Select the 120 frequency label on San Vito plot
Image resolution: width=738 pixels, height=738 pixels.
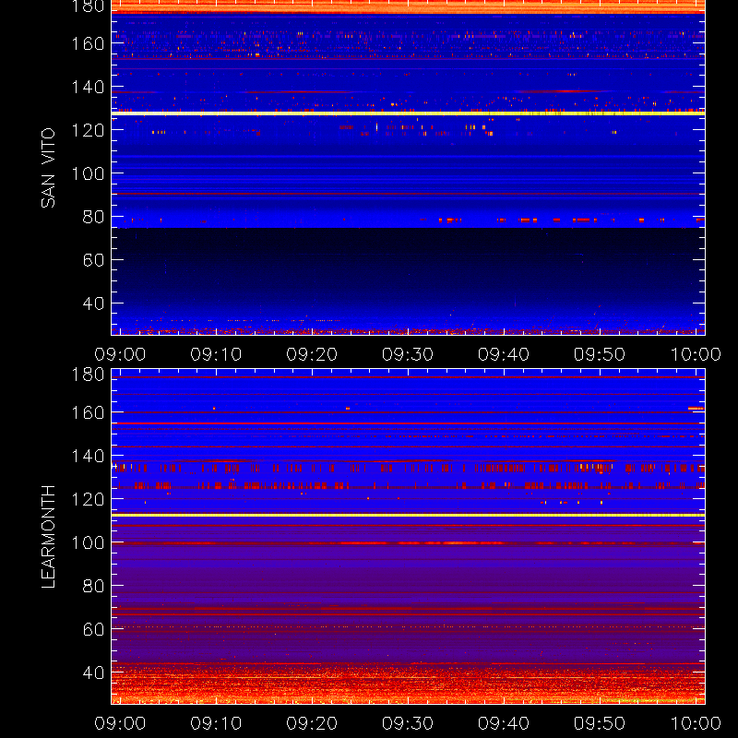pyautogui.click(x=88, y=130)
